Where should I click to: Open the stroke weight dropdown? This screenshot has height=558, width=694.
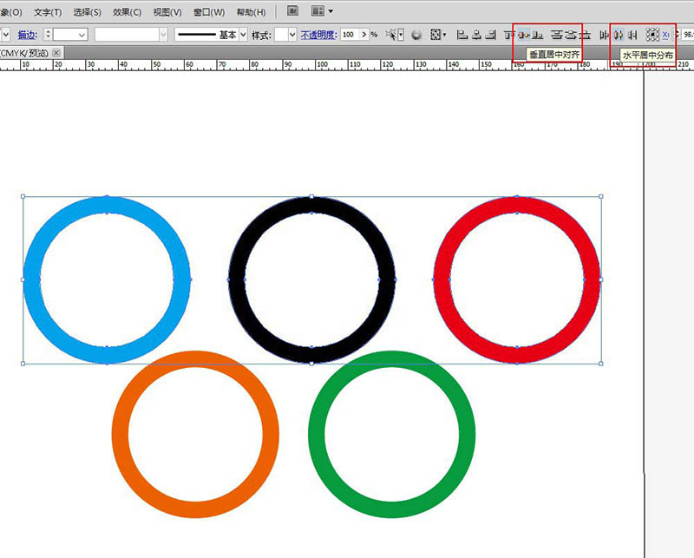(x=82, y=35)
